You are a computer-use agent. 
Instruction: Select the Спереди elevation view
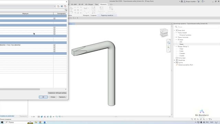[182, 53]
